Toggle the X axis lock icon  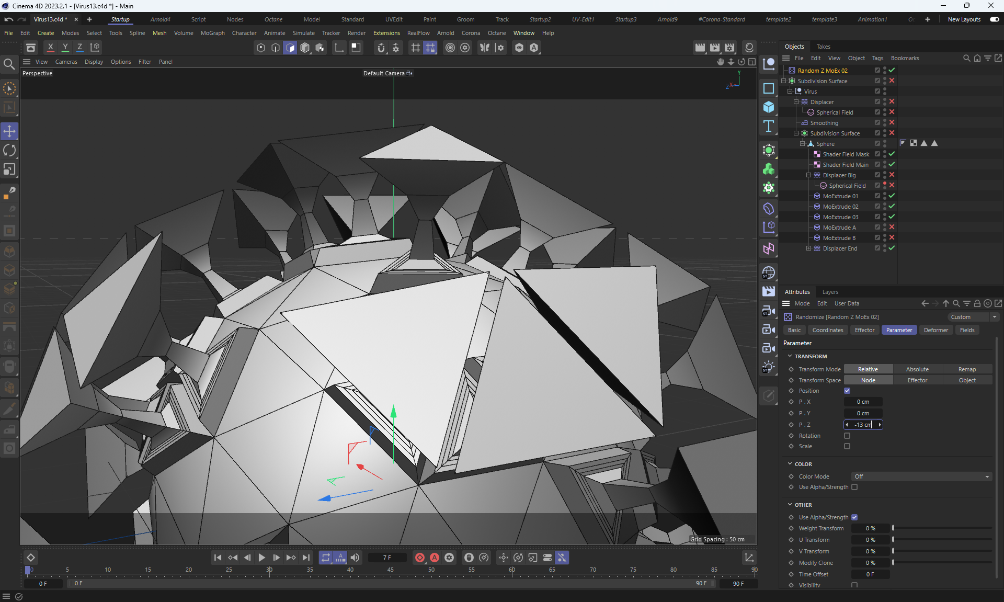51,48
